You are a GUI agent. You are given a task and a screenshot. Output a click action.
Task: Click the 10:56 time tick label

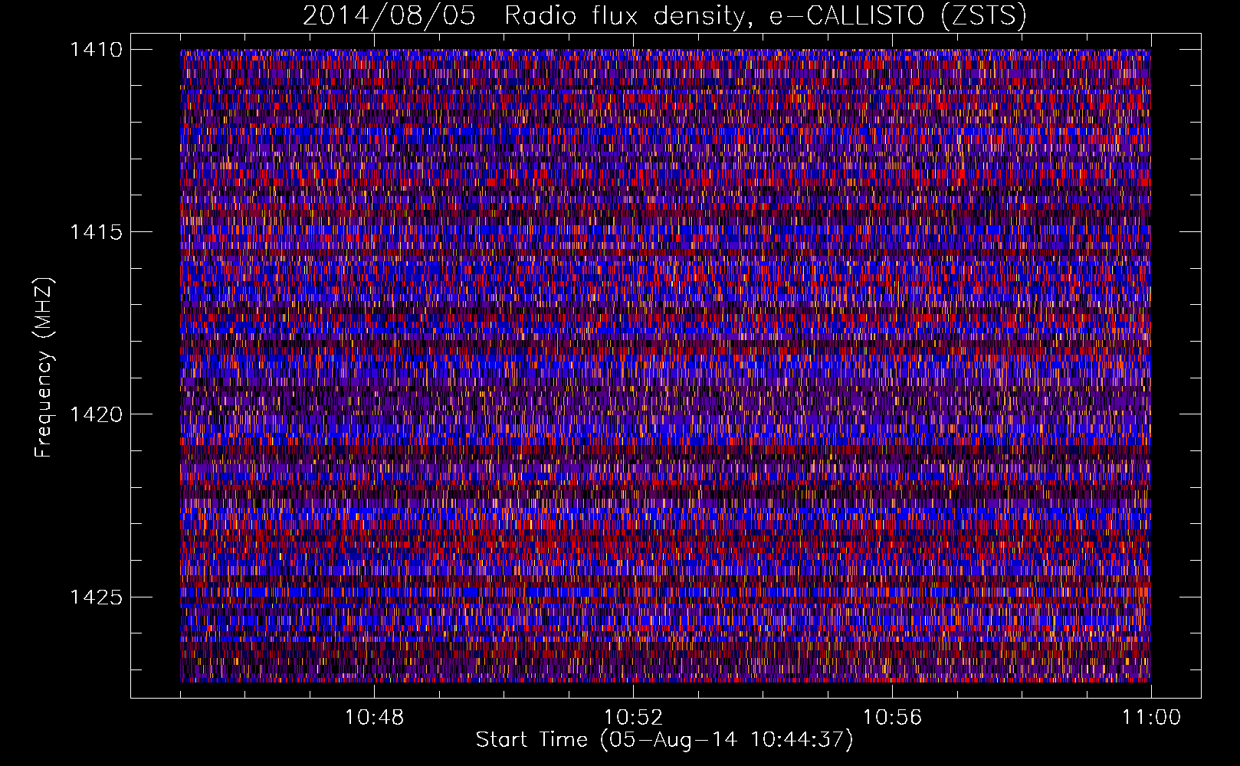pyautogui.click(x=892, y=718)
